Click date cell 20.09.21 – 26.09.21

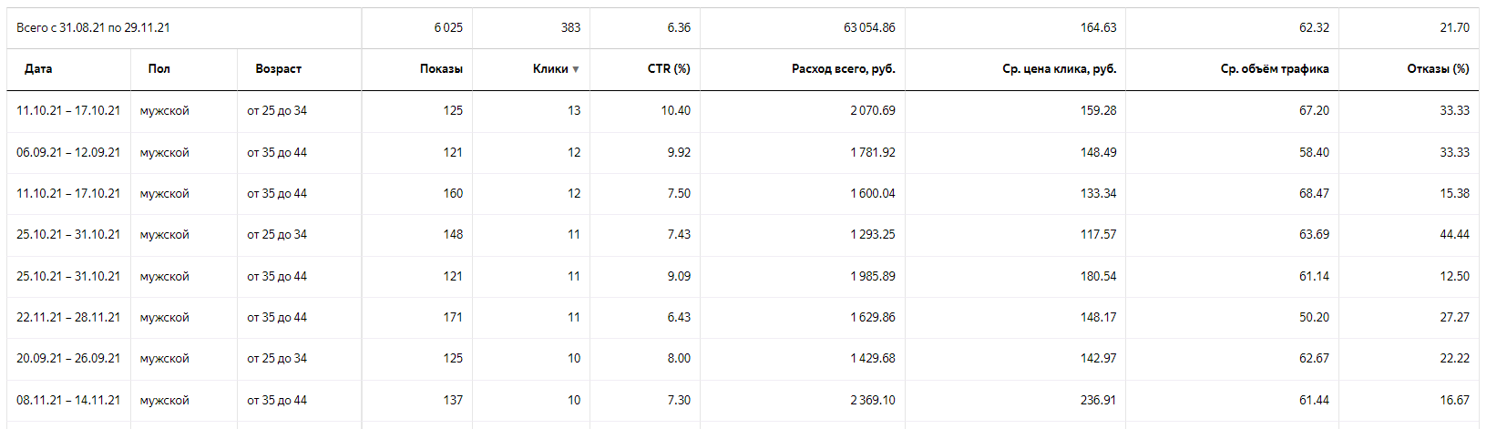68,359
